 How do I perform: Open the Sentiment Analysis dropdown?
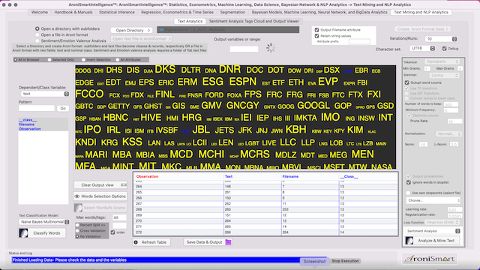(x=433, y=231)
